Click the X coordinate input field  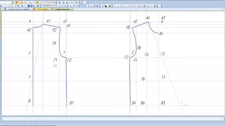(46, 2)
